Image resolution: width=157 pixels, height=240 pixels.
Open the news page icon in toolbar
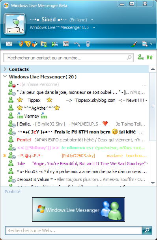(x=66, y=44)
